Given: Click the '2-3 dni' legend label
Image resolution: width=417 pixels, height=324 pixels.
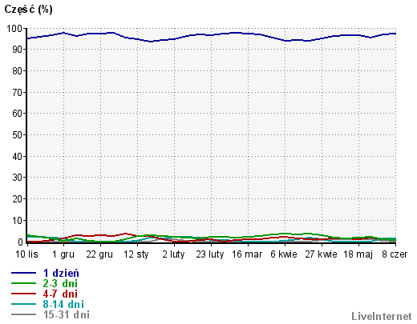Looking at the screenshot, I should [60, 283].
